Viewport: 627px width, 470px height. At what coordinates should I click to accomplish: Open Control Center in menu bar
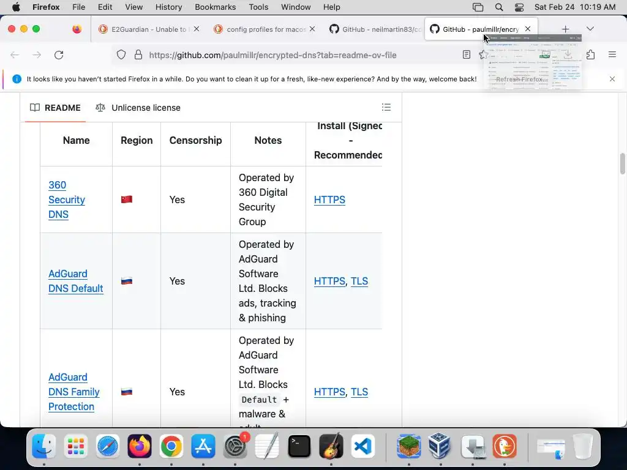(x=519, y=7)
